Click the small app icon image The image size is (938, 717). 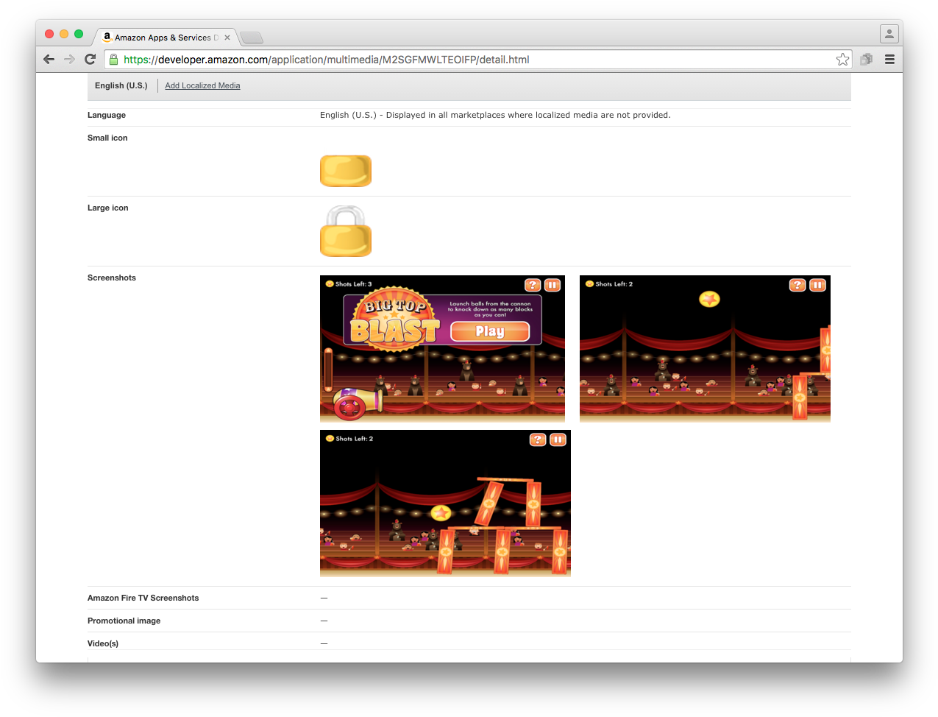pos(346,171)
